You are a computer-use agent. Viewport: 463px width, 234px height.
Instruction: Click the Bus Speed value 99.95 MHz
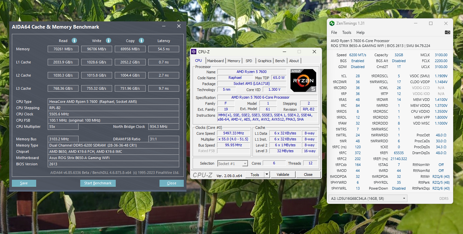(234, 145)
